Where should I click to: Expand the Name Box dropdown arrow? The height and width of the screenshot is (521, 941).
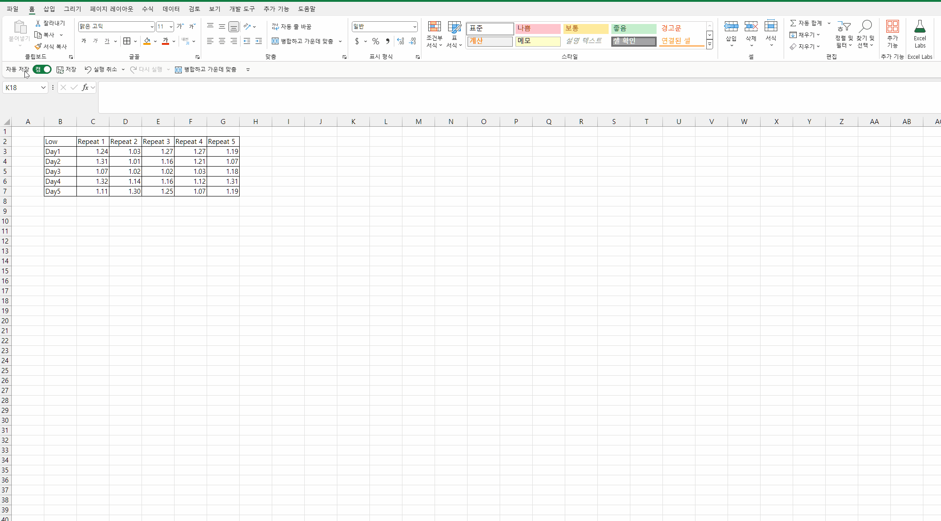click(x=43, y=88)
